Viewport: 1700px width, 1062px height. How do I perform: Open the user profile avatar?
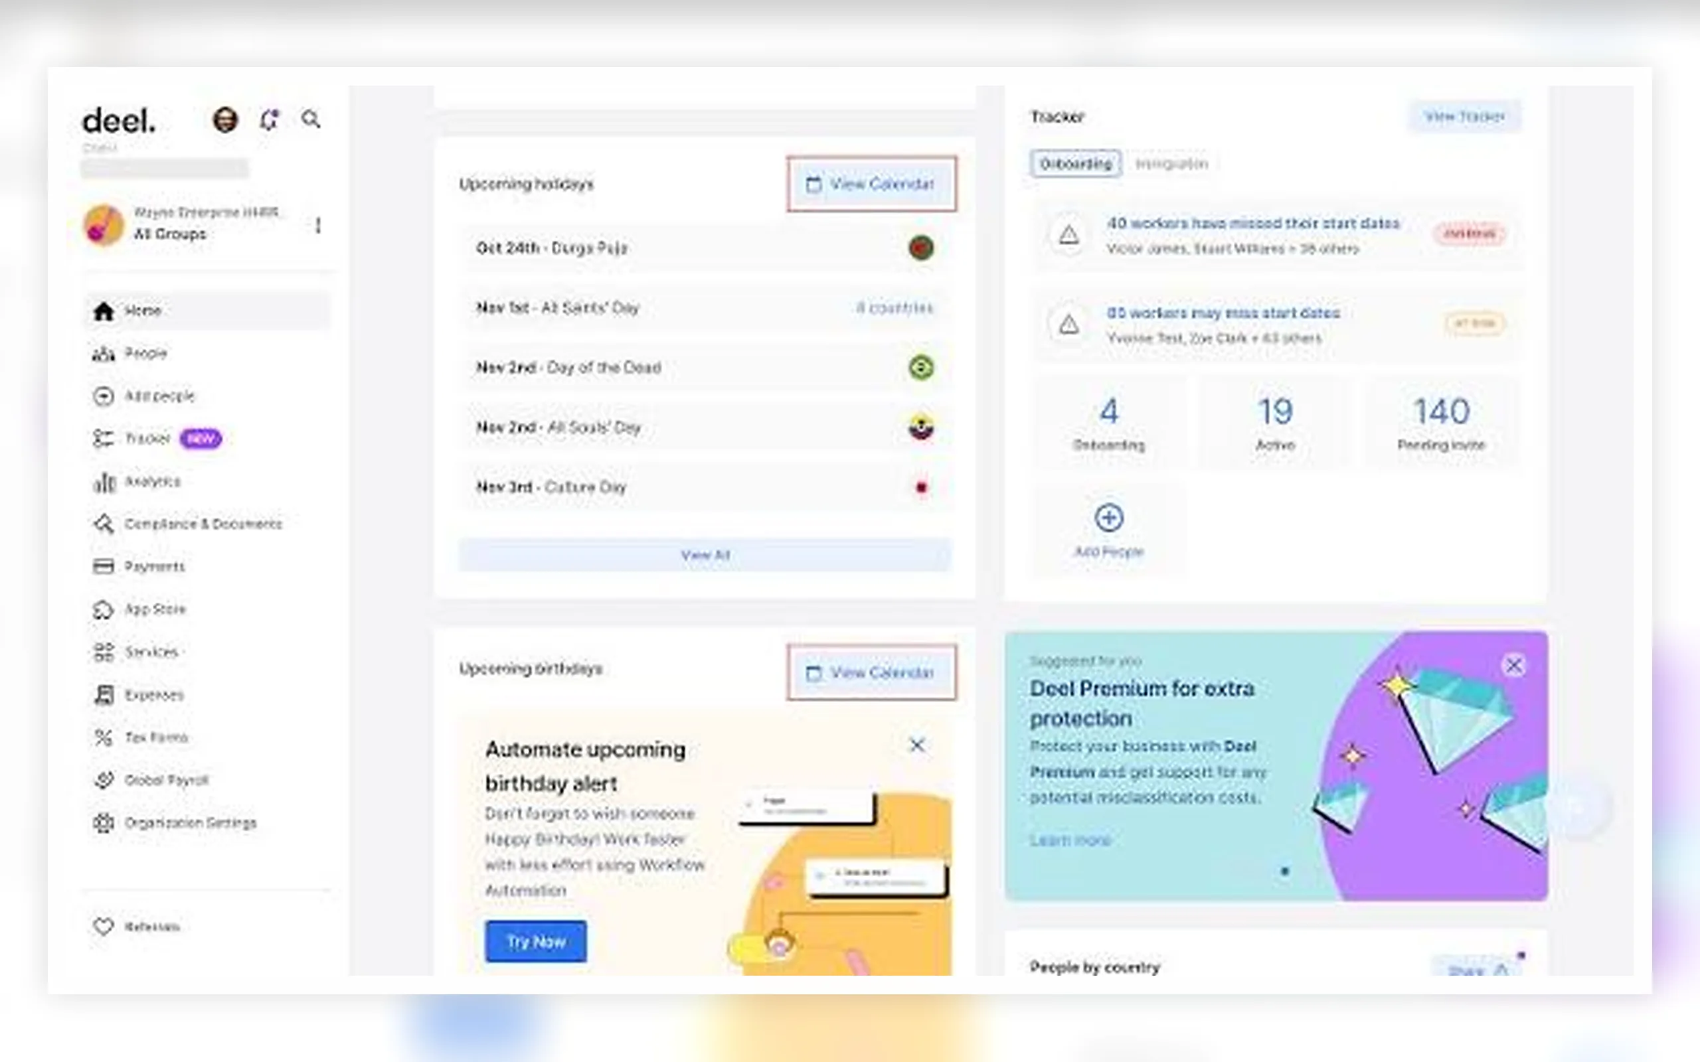tap(225, 120)
